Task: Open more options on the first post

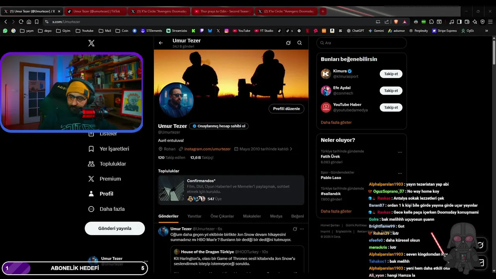Action: point(302,229)
